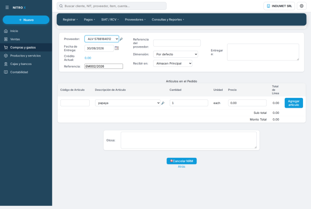The image size is (311, 209).
Task: Open Compras y gastos section
Action: [26, 48]
